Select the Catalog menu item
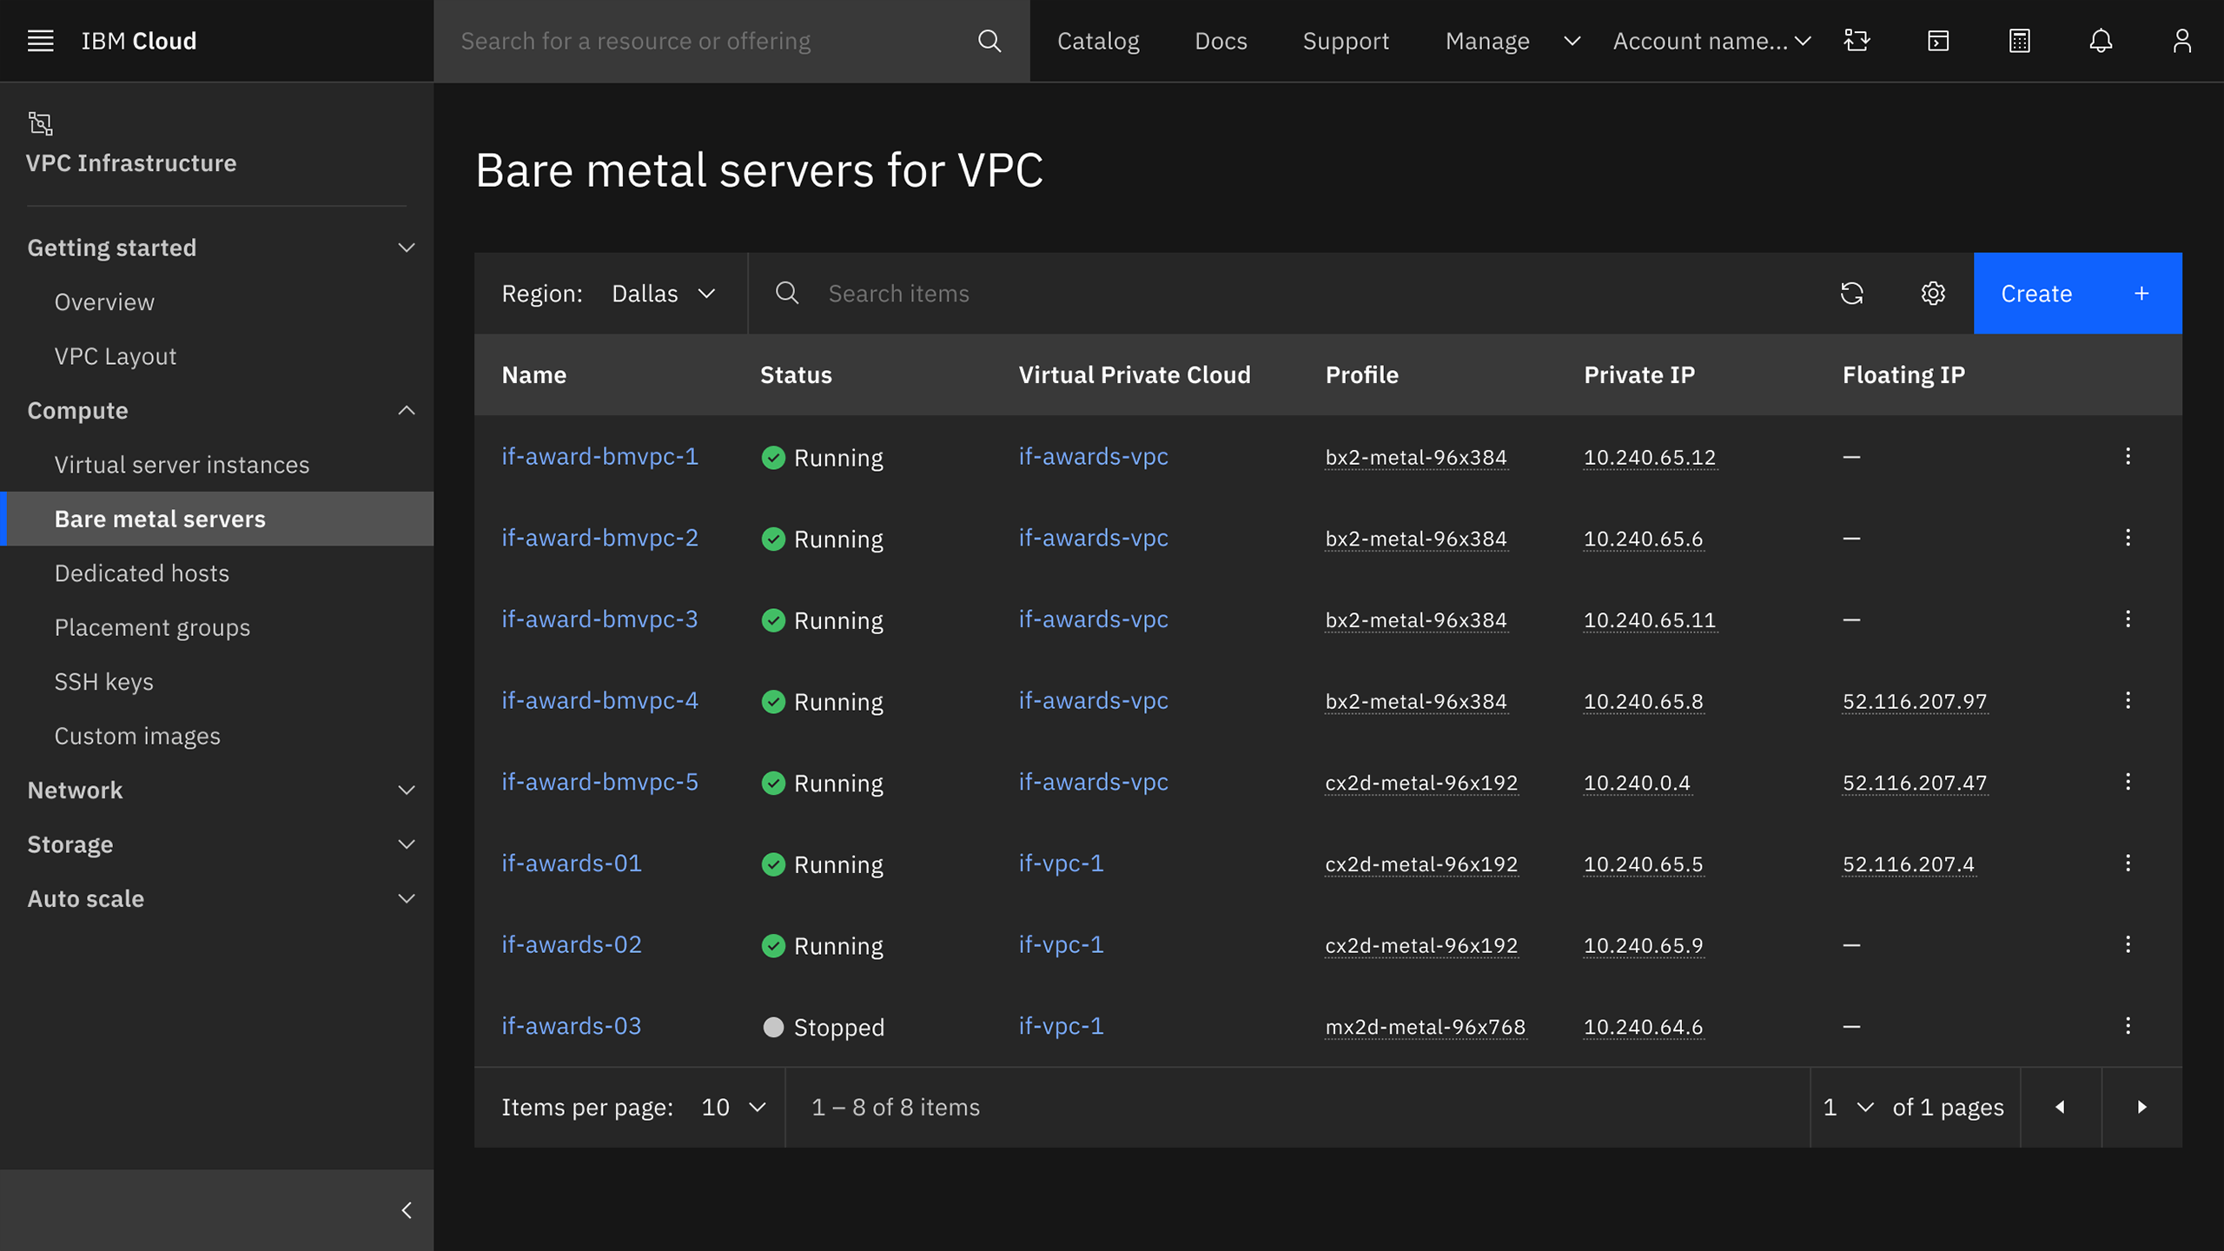This screenshot has width=2224, height=1251. tap(1097, 40)
